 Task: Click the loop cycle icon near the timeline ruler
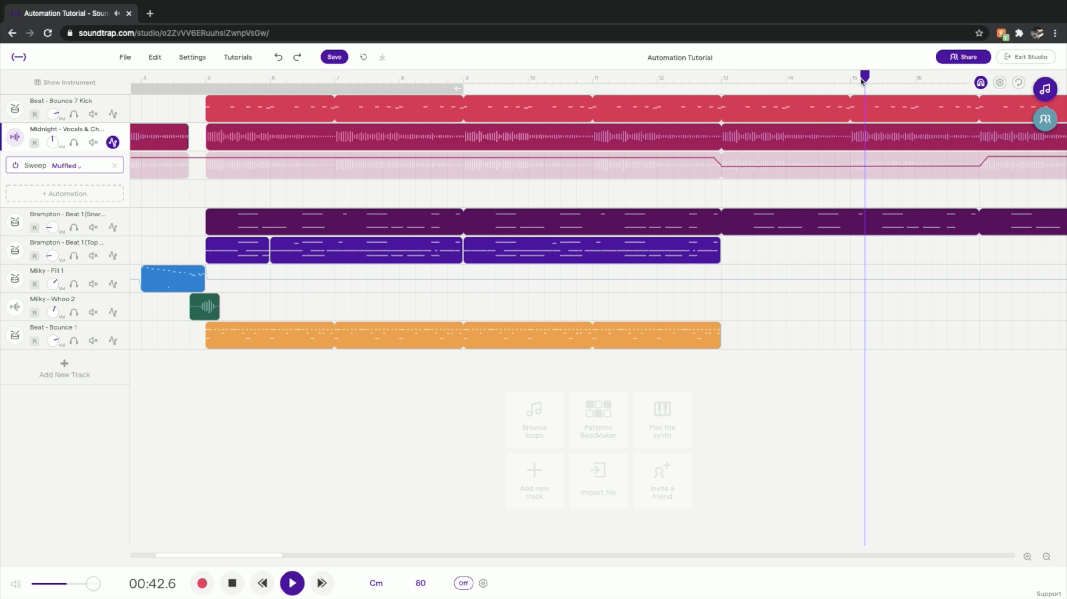pos(1018,82)
